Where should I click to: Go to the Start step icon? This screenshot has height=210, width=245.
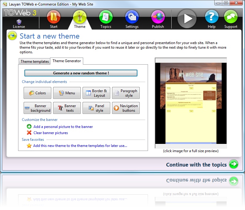[x=54, y=17]
